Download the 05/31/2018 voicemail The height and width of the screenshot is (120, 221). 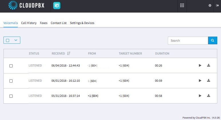(209, 96)
